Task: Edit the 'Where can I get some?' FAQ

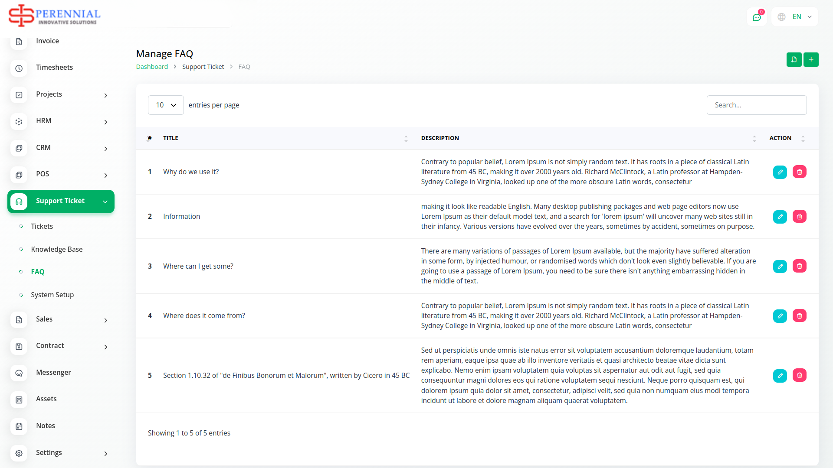Action: tap(780, 266)
